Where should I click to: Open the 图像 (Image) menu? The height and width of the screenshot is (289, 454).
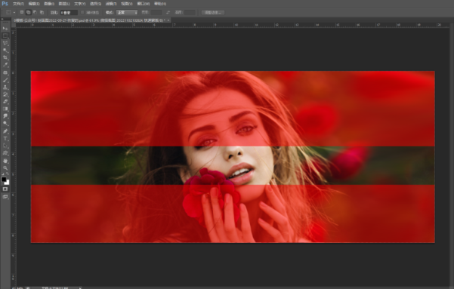coord(49,4)
